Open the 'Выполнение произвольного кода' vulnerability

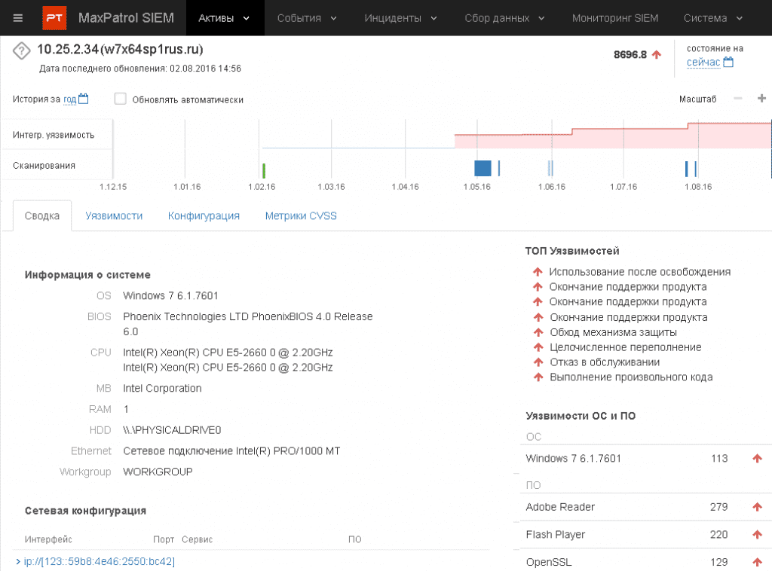coord(631,377)
